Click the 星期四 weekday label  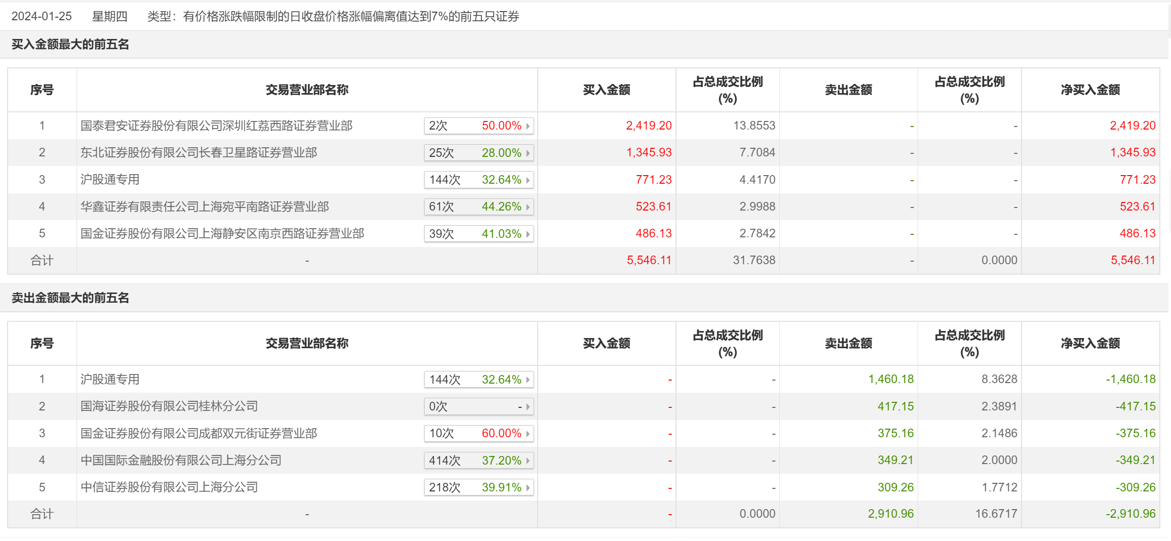(109, 16)
